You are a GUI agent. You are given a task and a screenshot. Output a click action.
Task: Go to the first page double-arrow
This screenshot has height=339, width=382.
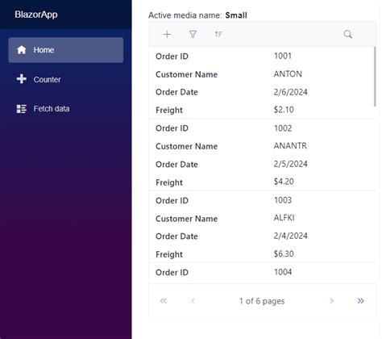(x=164, y=301)
